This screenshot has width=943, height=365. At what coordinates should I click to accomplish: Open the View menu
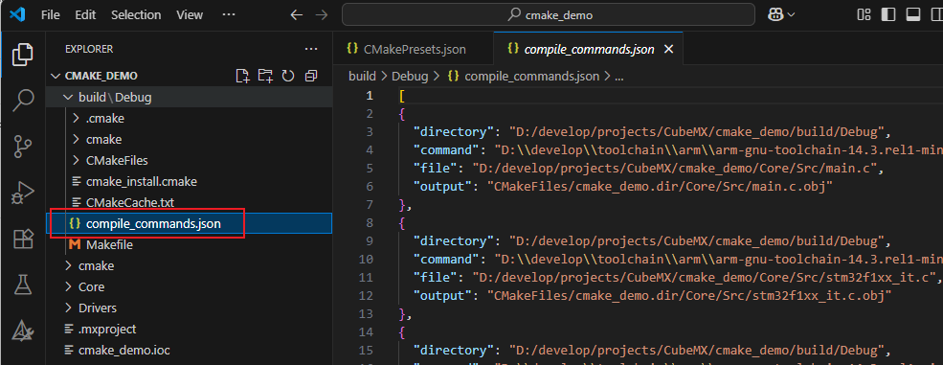click(190, 15)
